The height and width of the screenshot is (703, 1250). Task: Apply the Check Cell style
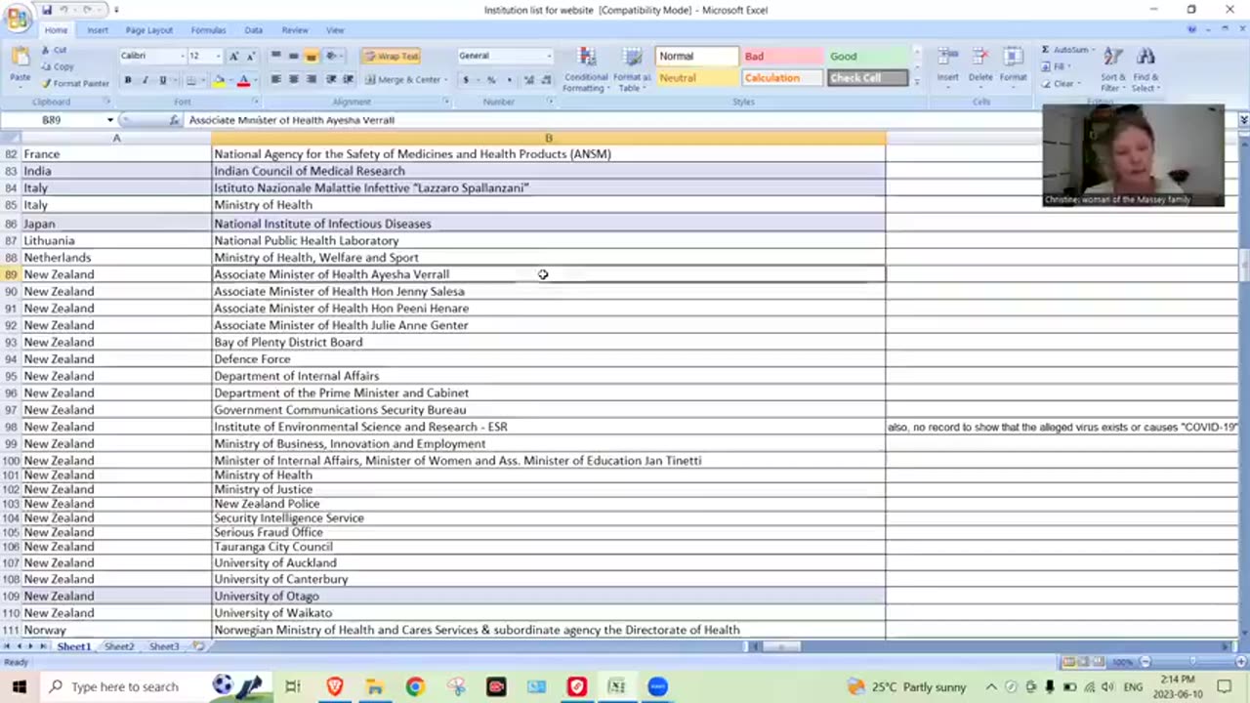pyautogui.click(x=867, y=77)
